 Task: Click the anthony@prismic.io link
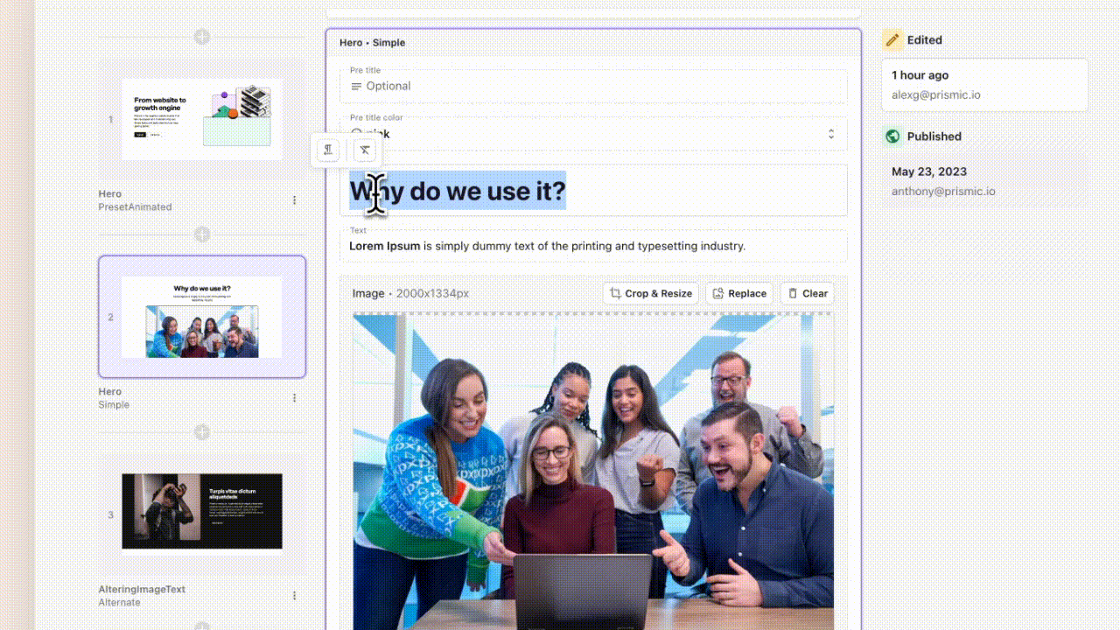tap(942, 191)
